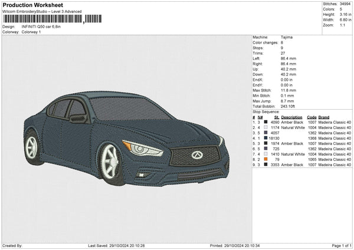Screen dimensions: 354x250
Task: Click the Width value 6.80 in
Action: pyautogui.click(x=345, y=20)
